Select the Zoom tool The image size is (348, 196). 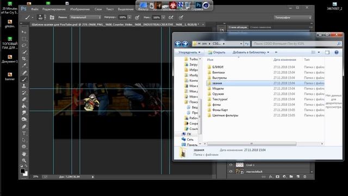pyautogui.click(x=24, y=161)
